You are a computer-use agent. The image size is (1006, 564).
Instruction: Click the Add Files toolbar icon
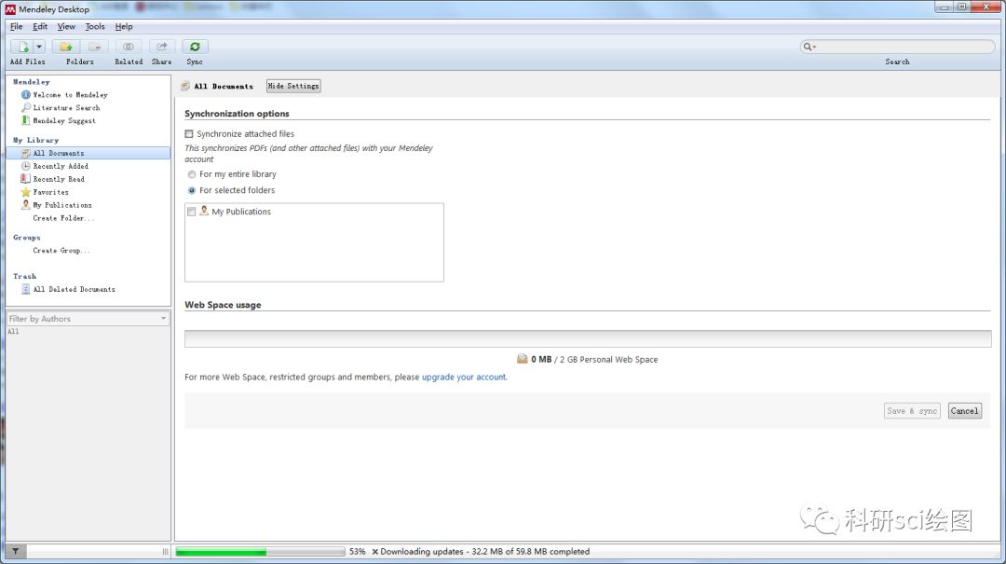22,47
